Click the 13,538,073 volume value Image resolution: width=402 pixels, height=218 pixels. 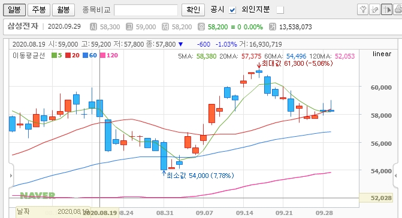[295, 27]
